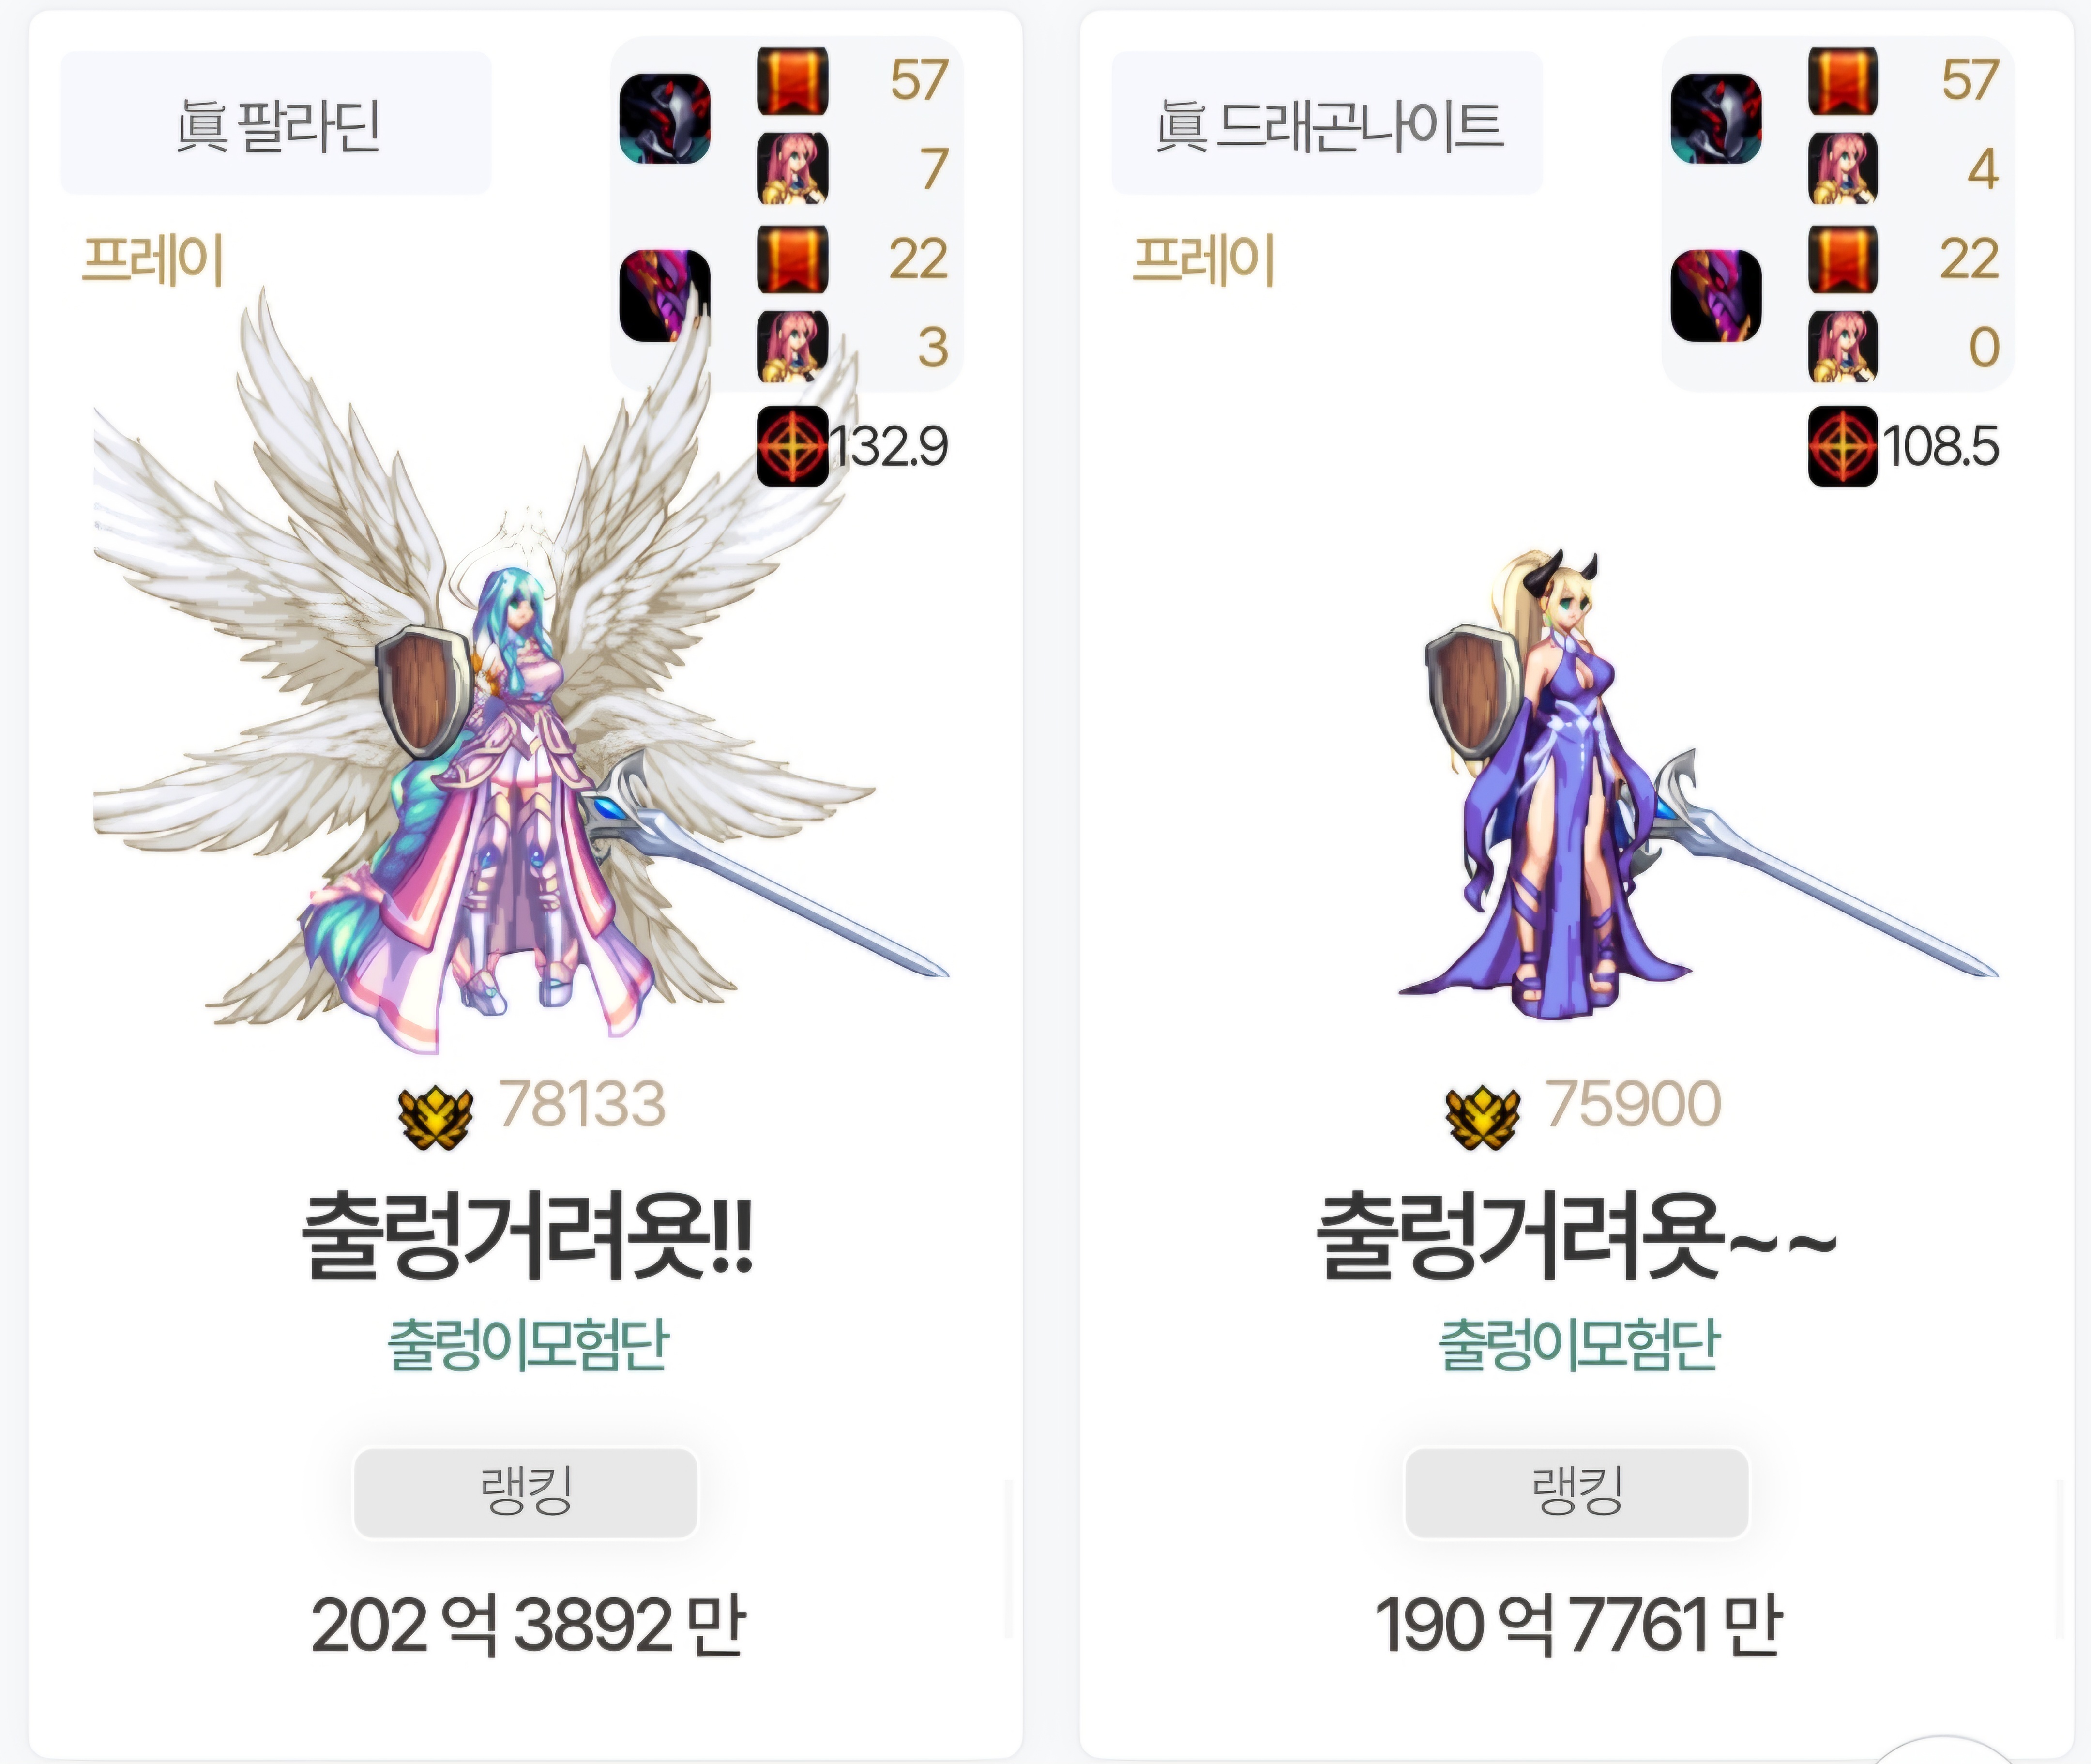Click the character name 출렁거려욧!!
Image resolution: width=2091 pixels, height=1764 pixels.
tap(527, 1236)
